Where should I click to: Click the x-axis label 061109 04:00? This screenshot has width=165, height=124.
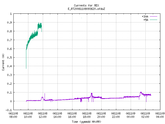point(160,115)
